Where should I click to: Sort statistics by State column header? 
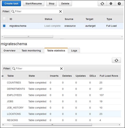[32, 76]
